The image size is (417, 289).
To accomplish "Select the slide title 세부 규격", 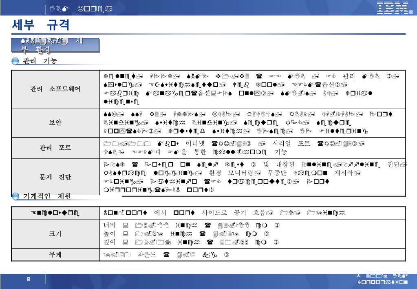I will [41, 24].
